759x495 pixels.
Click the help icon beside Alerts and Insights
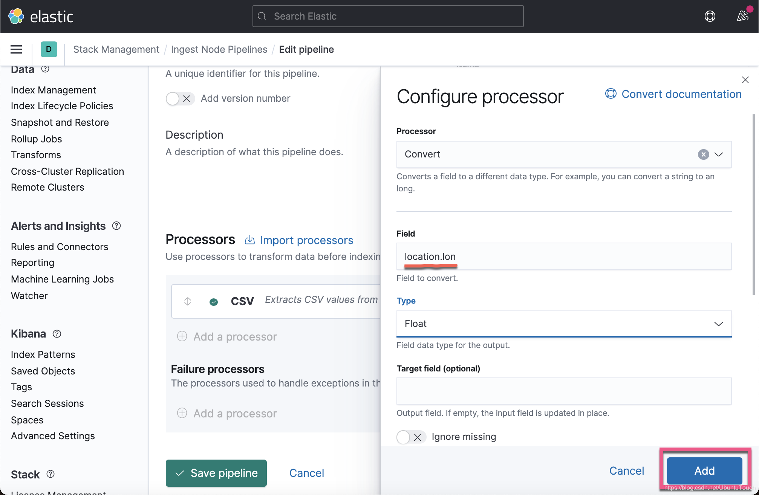coord(116,226)
